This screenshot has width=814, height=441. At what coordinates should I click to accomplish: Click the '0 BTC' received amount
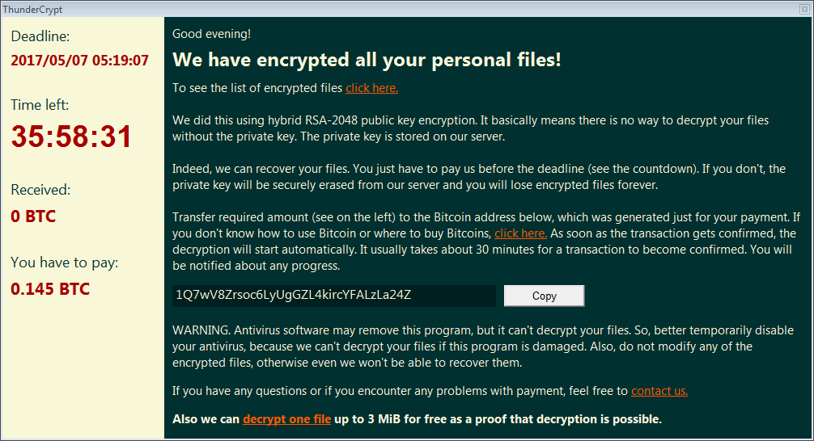(x=33, y=216)
